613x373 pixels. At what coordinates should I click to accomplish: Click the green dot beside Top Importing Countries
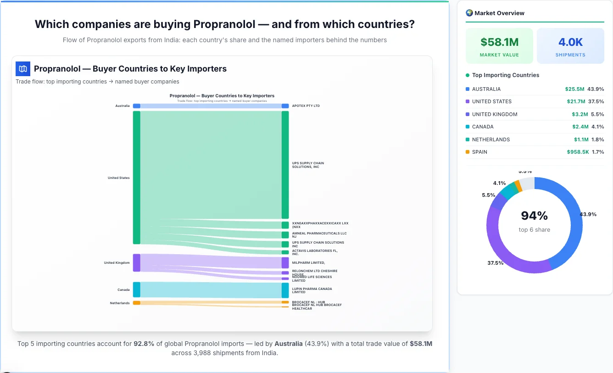(468, 75)
